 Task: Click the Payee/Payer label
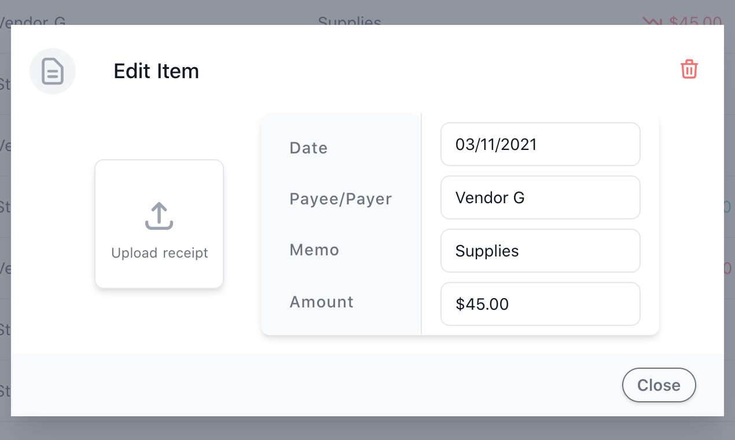tap(341, 199)
